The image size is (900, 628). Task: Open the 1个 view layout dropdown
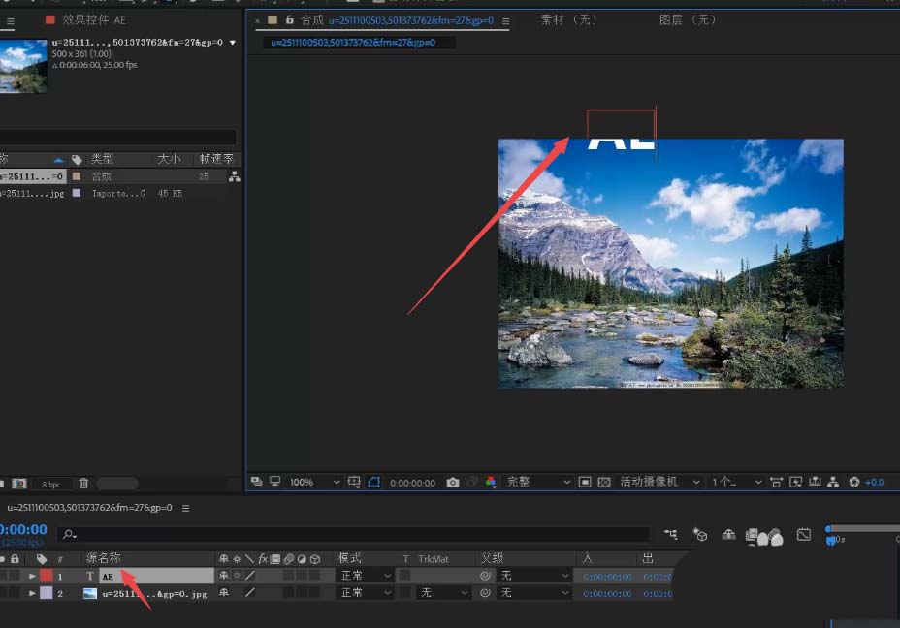[x=736, y=483]
